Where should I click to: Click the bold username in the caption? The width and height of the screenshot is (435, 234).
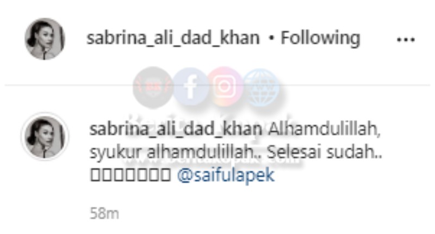pos(176,129)
